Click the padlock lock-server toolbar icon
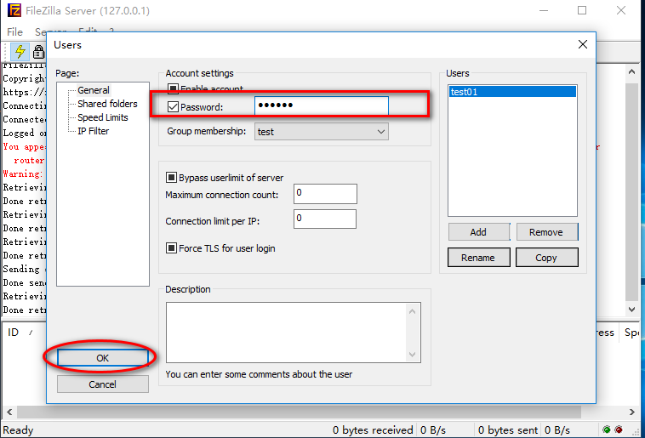The width and height of the screenshot is (645, 438). pos(38,52)
